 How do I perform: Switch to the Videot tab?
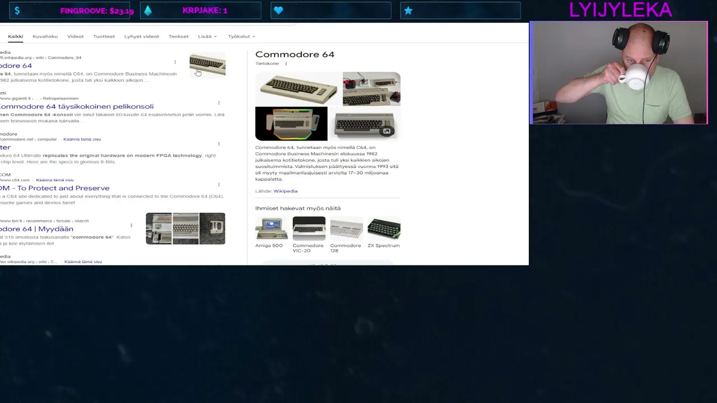click(75, 36)
